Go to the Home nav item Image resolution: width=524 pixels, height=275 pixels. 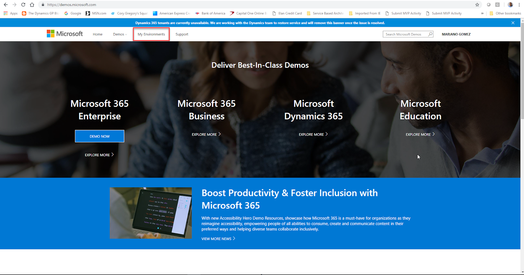(98, 34)
